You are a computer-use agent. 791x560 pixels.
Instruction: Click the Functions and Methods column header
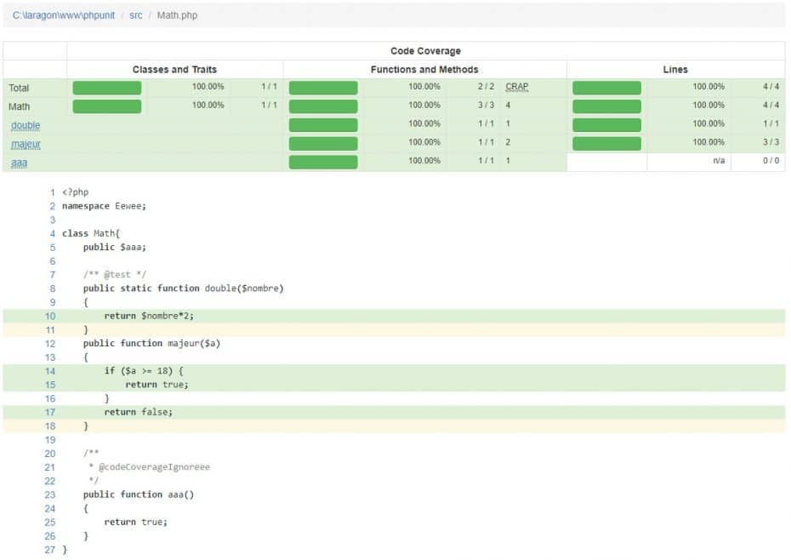(424, 69)
